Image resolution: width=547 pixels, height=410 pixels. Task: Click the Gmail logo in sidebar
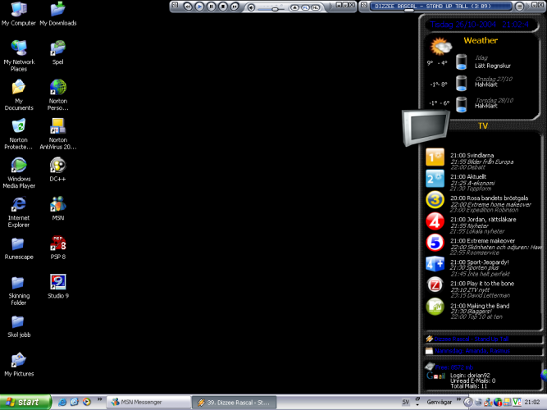click(435, 376)
